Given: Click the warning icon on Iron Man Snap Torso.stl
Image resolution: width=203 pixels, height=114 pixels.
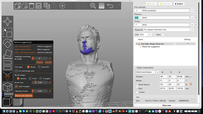Looking at the screenshot, I should click(139, 44).
